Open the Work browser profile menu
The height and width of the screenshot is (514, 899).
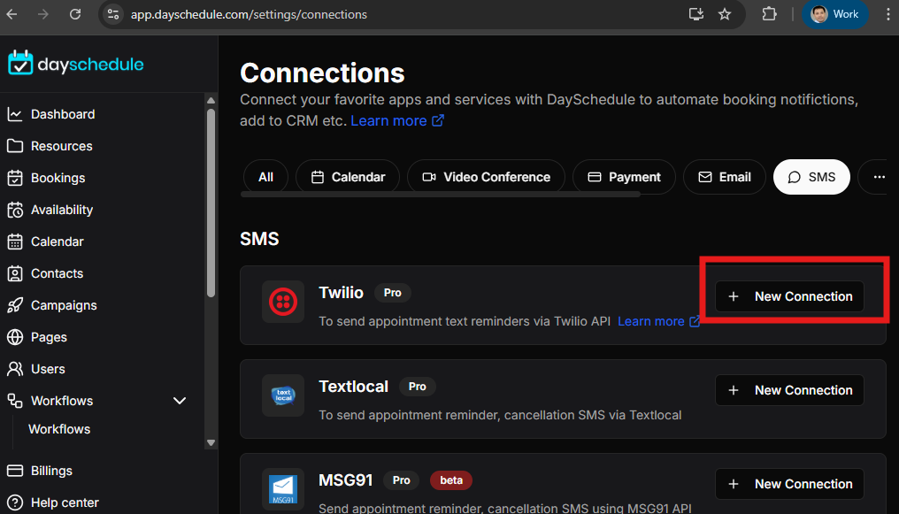[834, 14]
